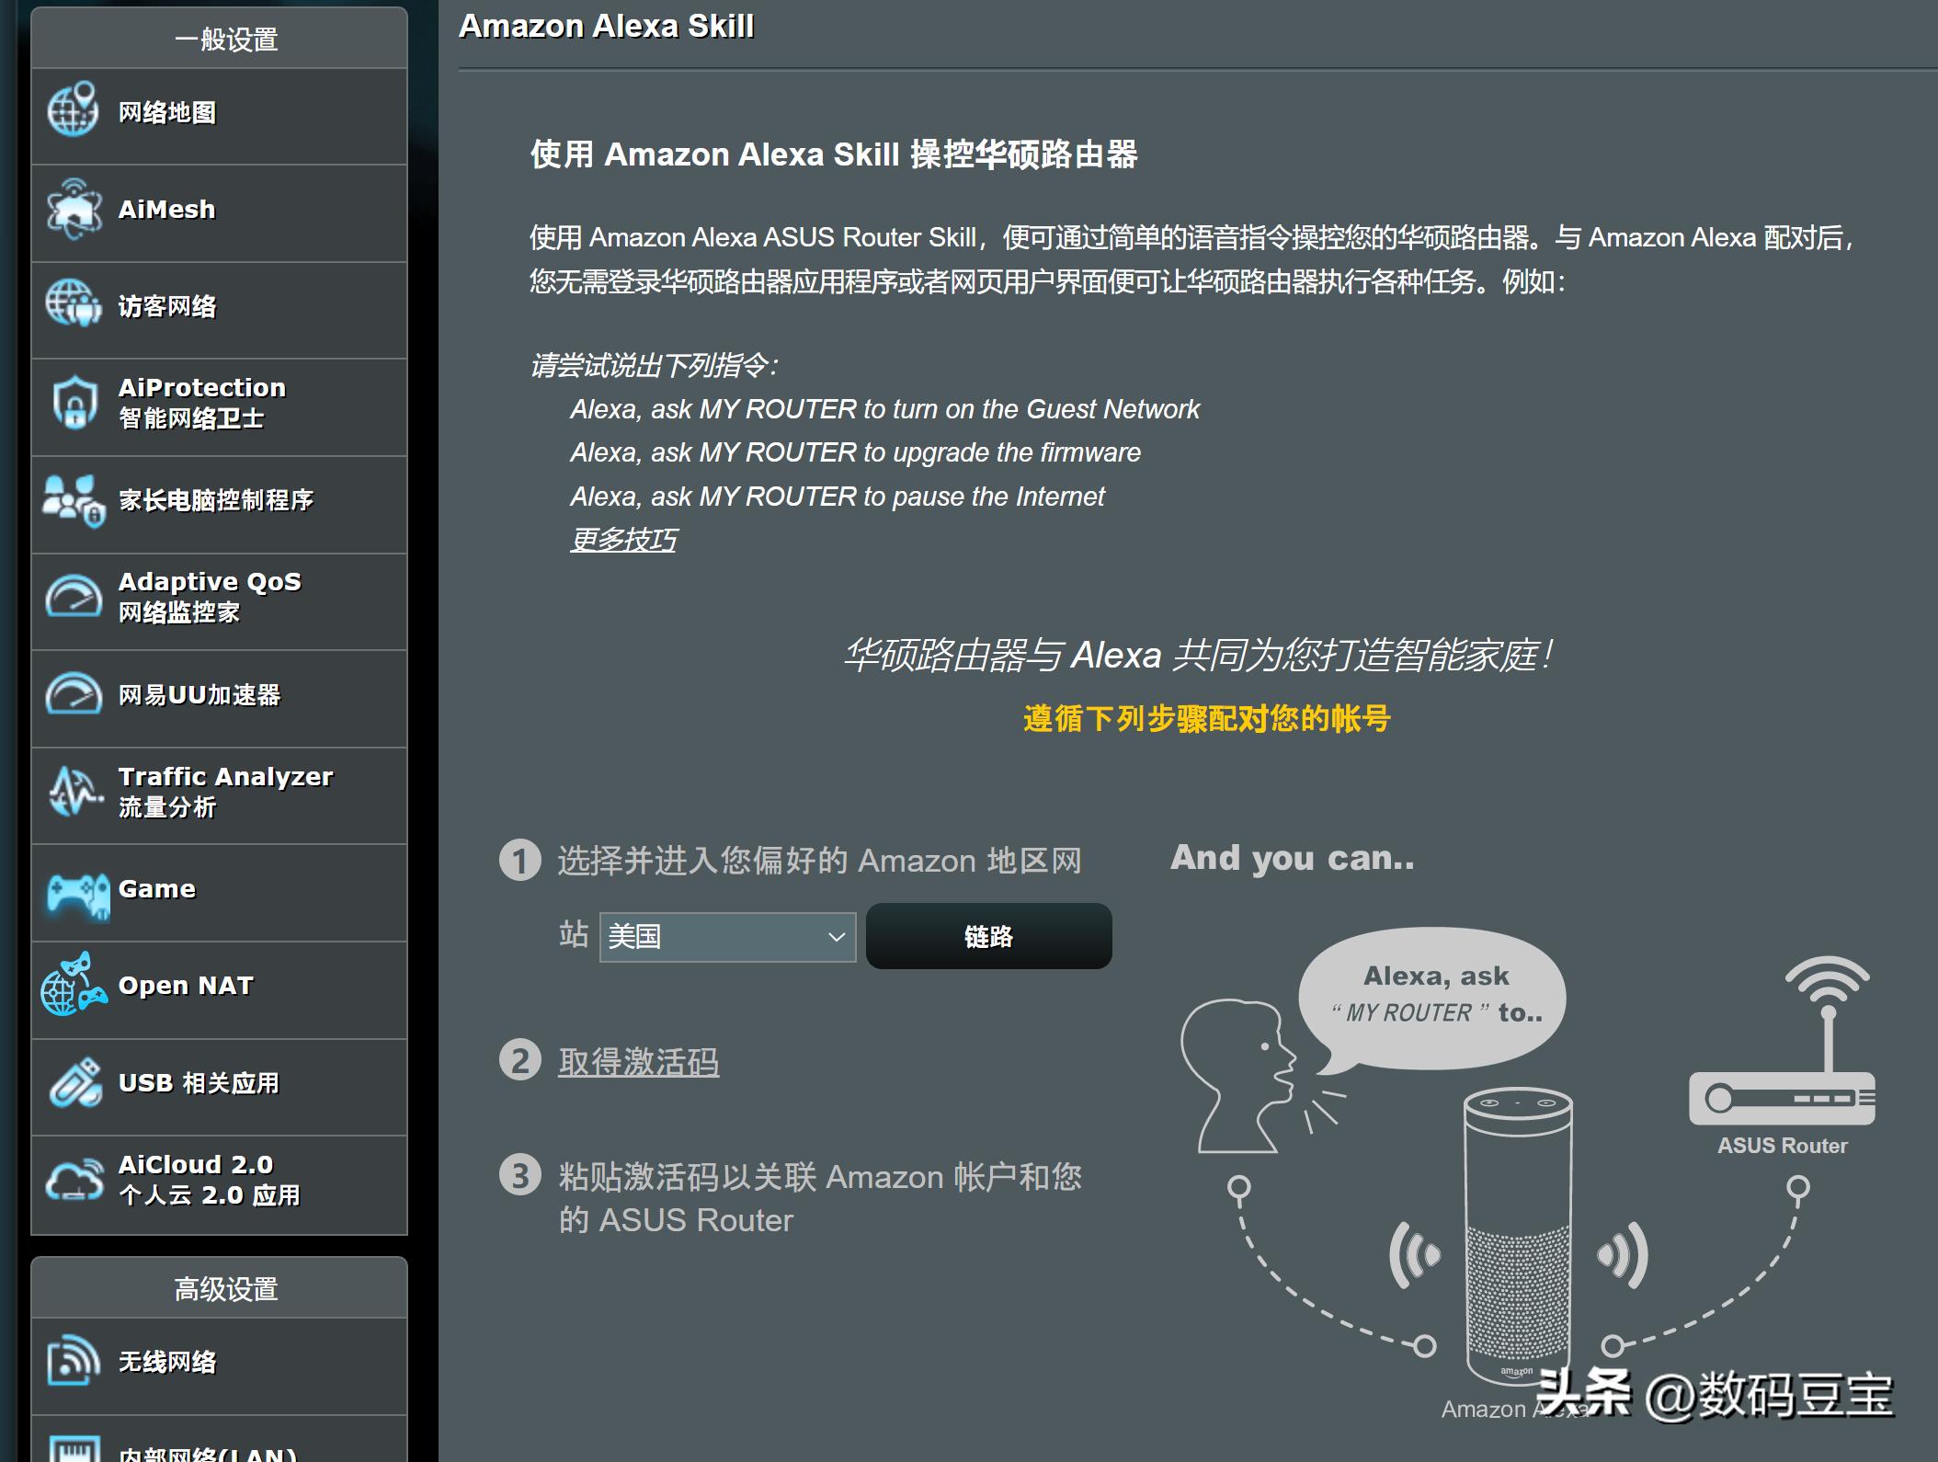The width and height of the screenshot is (1938, 1462).
Task: Open the Game settings page
Action: (156, 888)
